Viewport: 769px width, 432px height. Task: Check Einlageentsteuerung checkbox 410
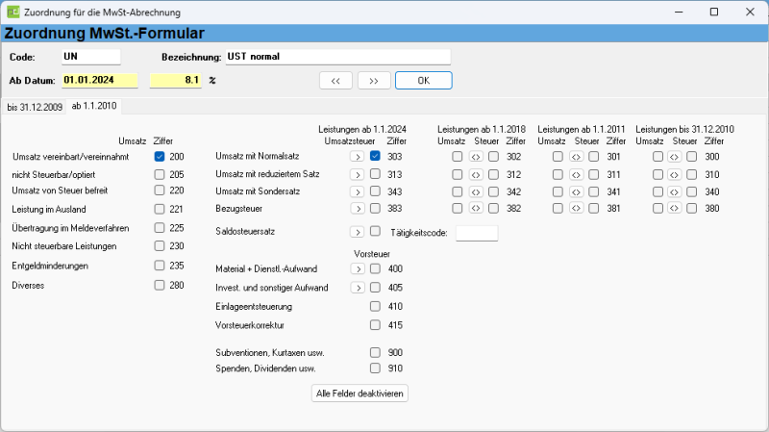375,306
